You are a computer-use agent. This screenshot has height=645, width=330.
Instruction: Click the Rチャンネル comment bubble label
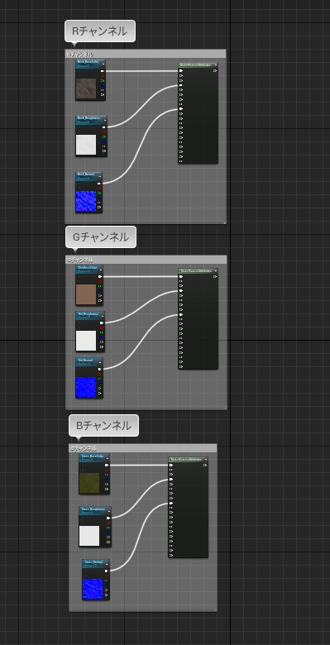[x=100, y=31]
